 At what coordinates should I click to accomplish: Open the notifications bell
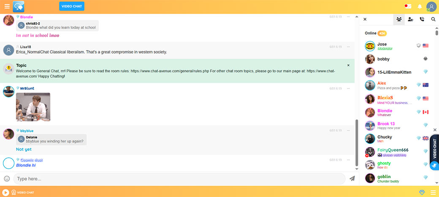(x=420, y=6)
